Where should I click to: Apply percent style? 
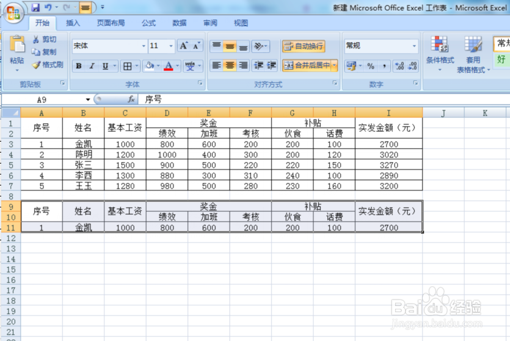pyautogui.click(x=371, y=66)
